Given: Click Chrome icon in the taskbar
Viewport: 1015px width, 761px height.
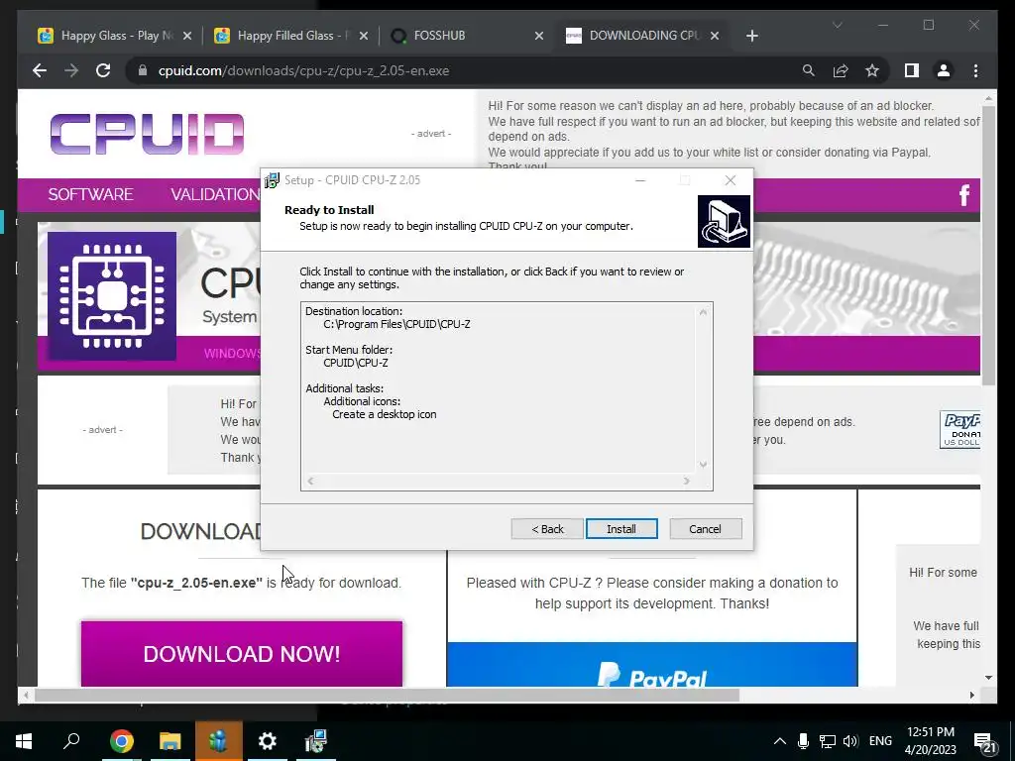Looking at the screenshot, I should 121,741.
